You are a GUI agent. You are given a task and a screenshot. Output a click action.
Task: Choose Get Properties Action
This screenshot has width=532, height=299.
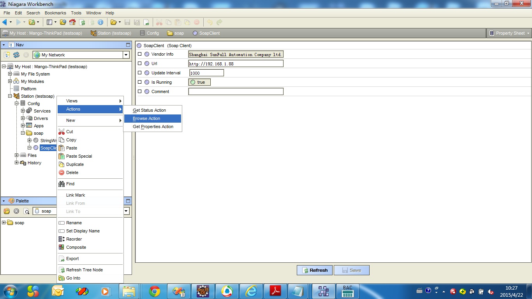[153, 127]
